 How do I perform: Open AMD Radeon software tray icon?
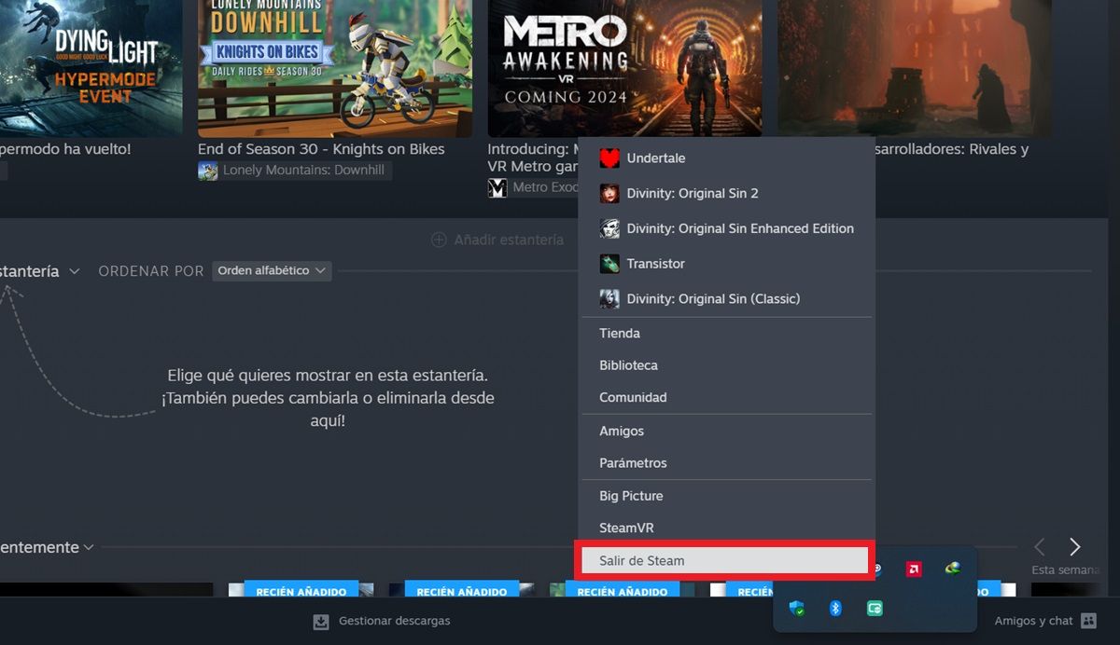coord(914,569)
